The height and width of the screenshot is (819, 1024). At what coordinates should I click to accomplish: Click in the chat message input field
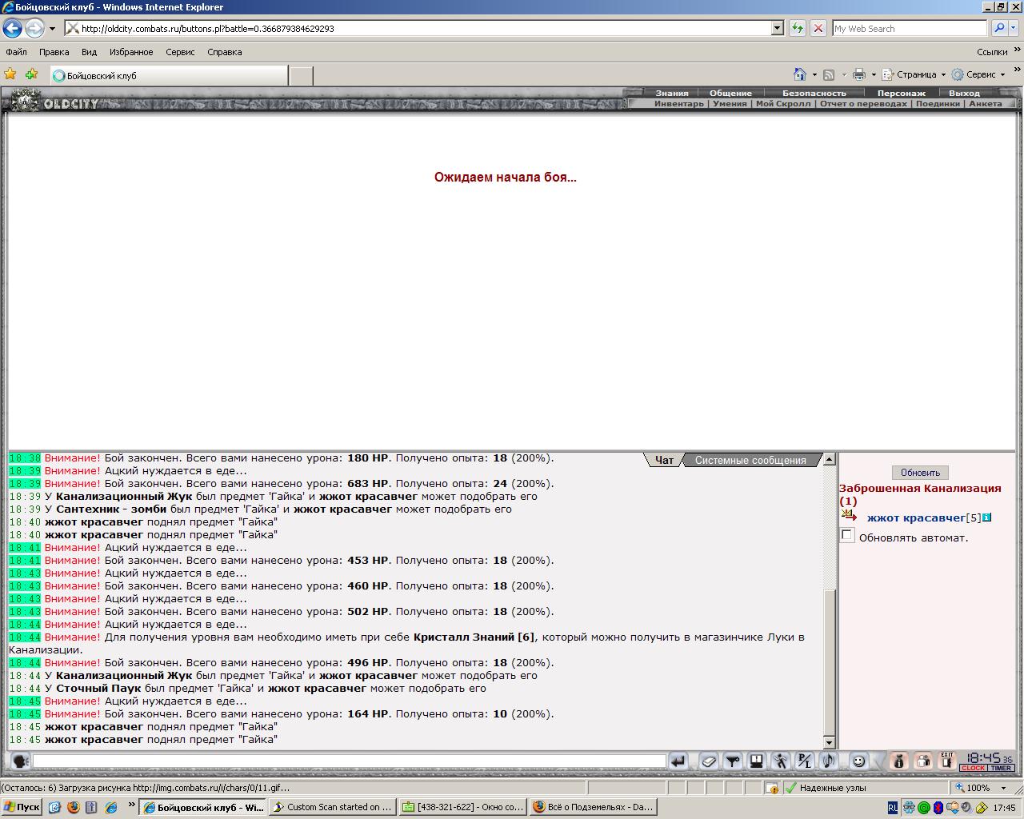pyautogui.click(x=349, y=761)
